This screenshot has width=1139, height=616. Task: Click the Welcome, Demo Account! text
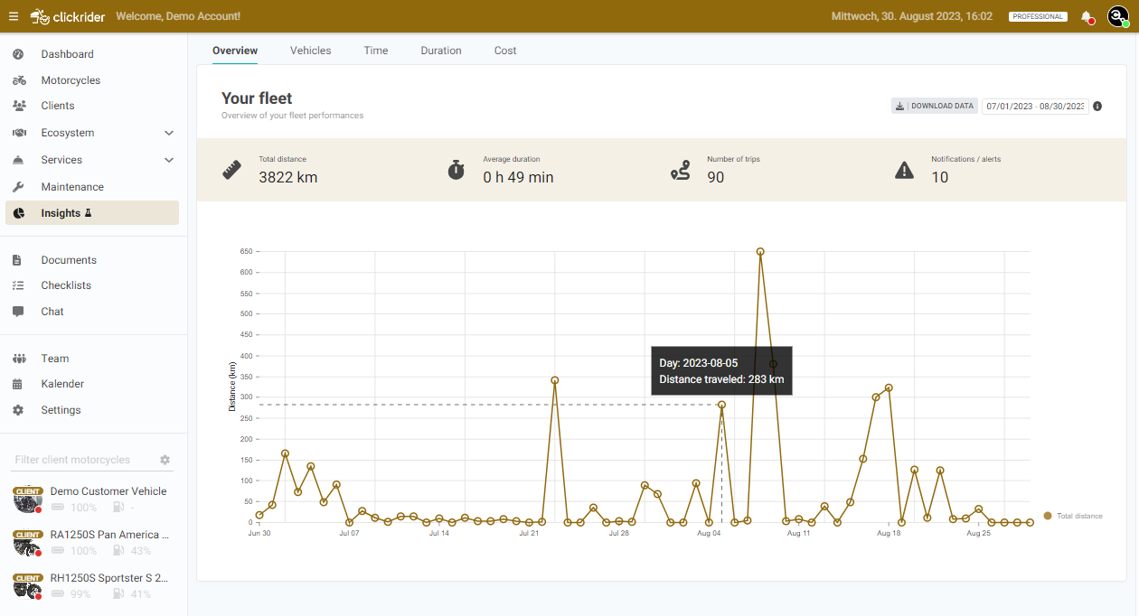[x=179, y=16]
